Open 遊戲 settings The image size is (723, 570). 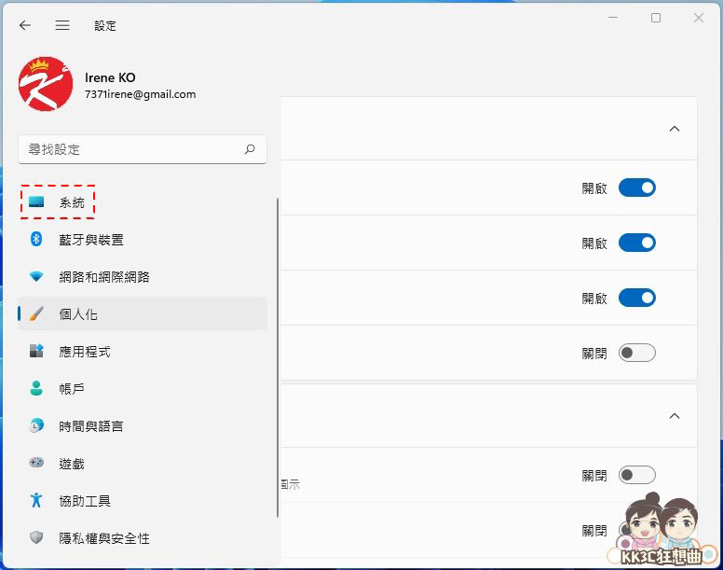point(143,464)
